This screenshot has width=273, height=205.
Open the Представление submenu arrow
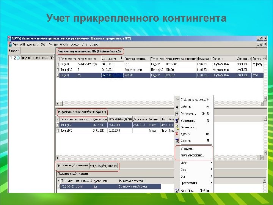click(212, 183)
